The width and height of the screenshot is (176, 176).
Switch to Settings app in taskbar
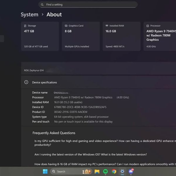point(122,171)
